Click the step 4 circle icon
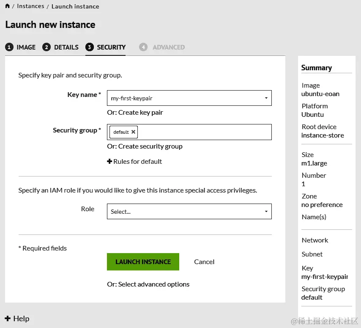361x328 pixels. click(143, 47)
